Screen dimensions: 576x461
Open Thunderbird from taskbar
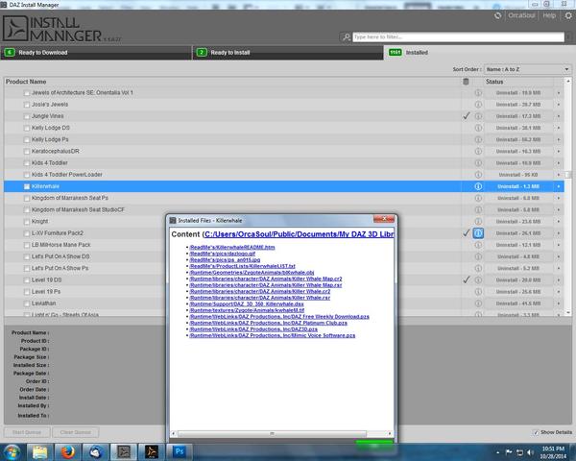[95, 451]
